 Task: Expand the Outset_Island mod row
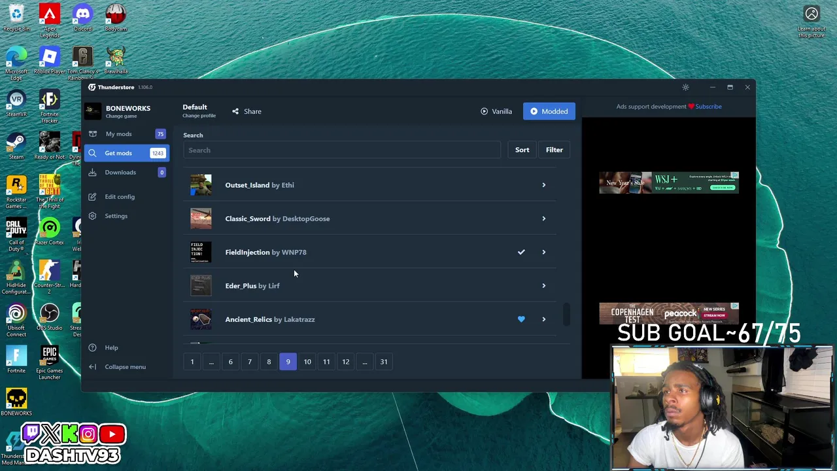(543, 185)
